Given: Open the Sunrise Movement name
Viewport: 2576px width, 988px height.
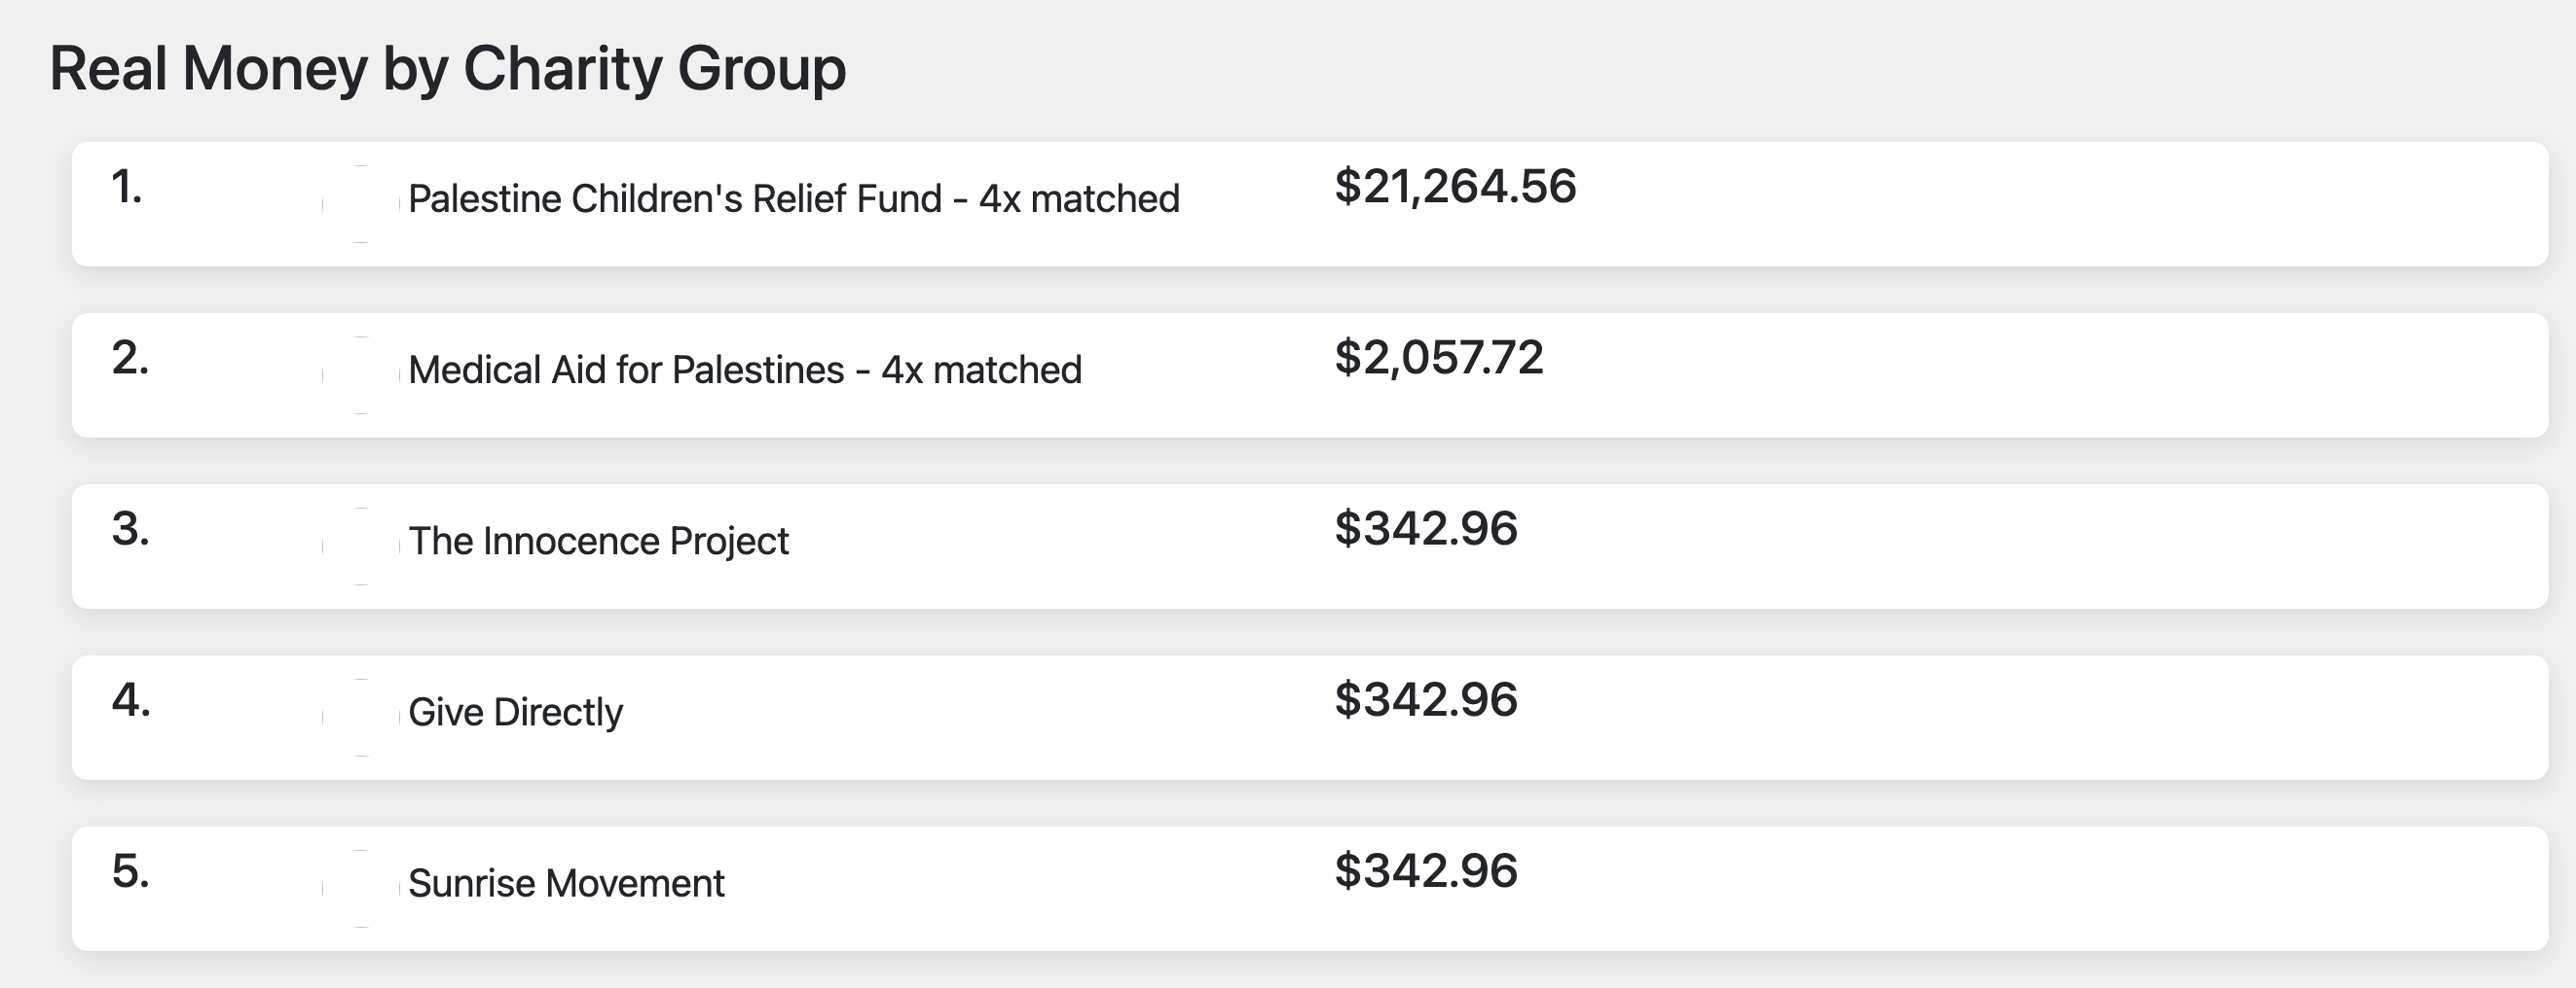Looking at the screenshot, I should click(x=566, y=884).
